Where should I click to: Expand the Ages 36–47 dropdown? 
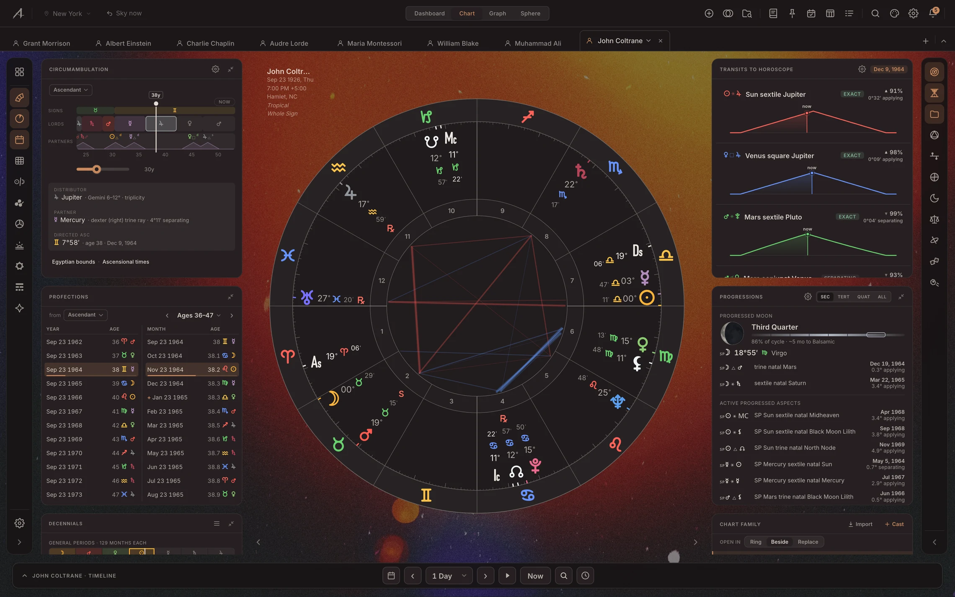[x=199, y=315]
